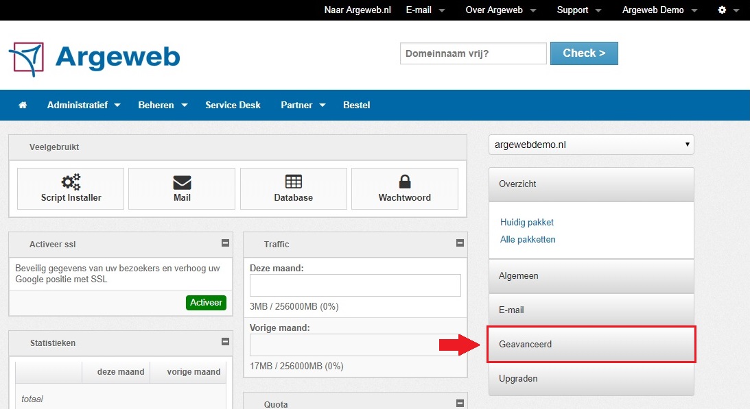Expand the Algemeen sidebar section
Viewport: 750px width, 409px height.
pos(591,276)
